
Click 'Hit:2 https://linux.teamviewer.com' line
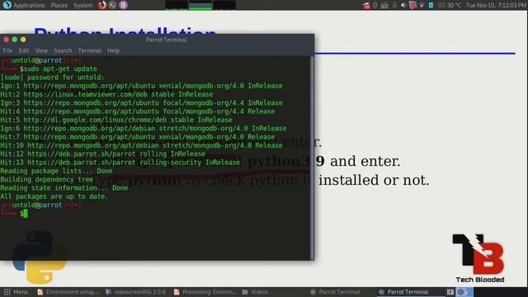point(106,94)
